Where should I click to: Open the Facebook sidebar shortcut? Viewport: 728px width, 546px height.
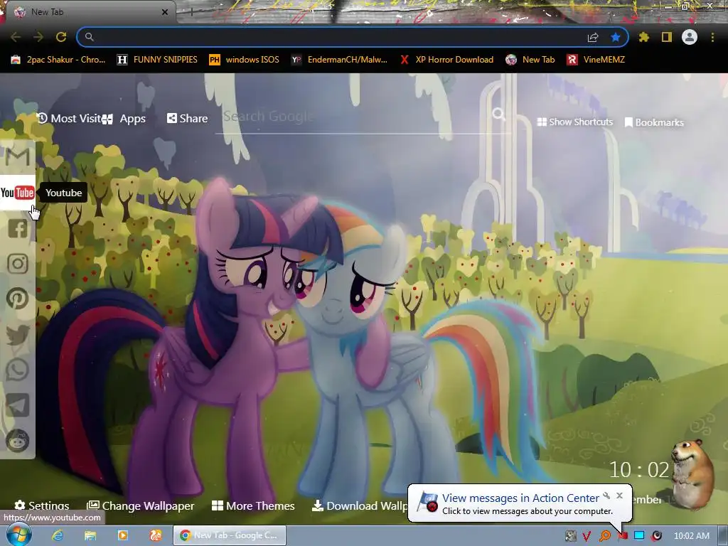(18, 228)
